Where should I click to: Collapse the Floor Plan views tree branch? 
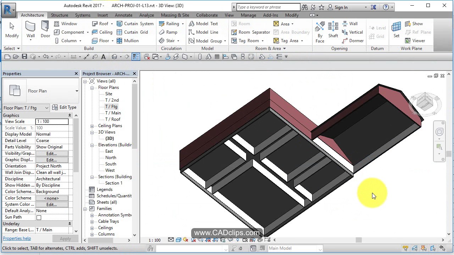coord(92,87)
